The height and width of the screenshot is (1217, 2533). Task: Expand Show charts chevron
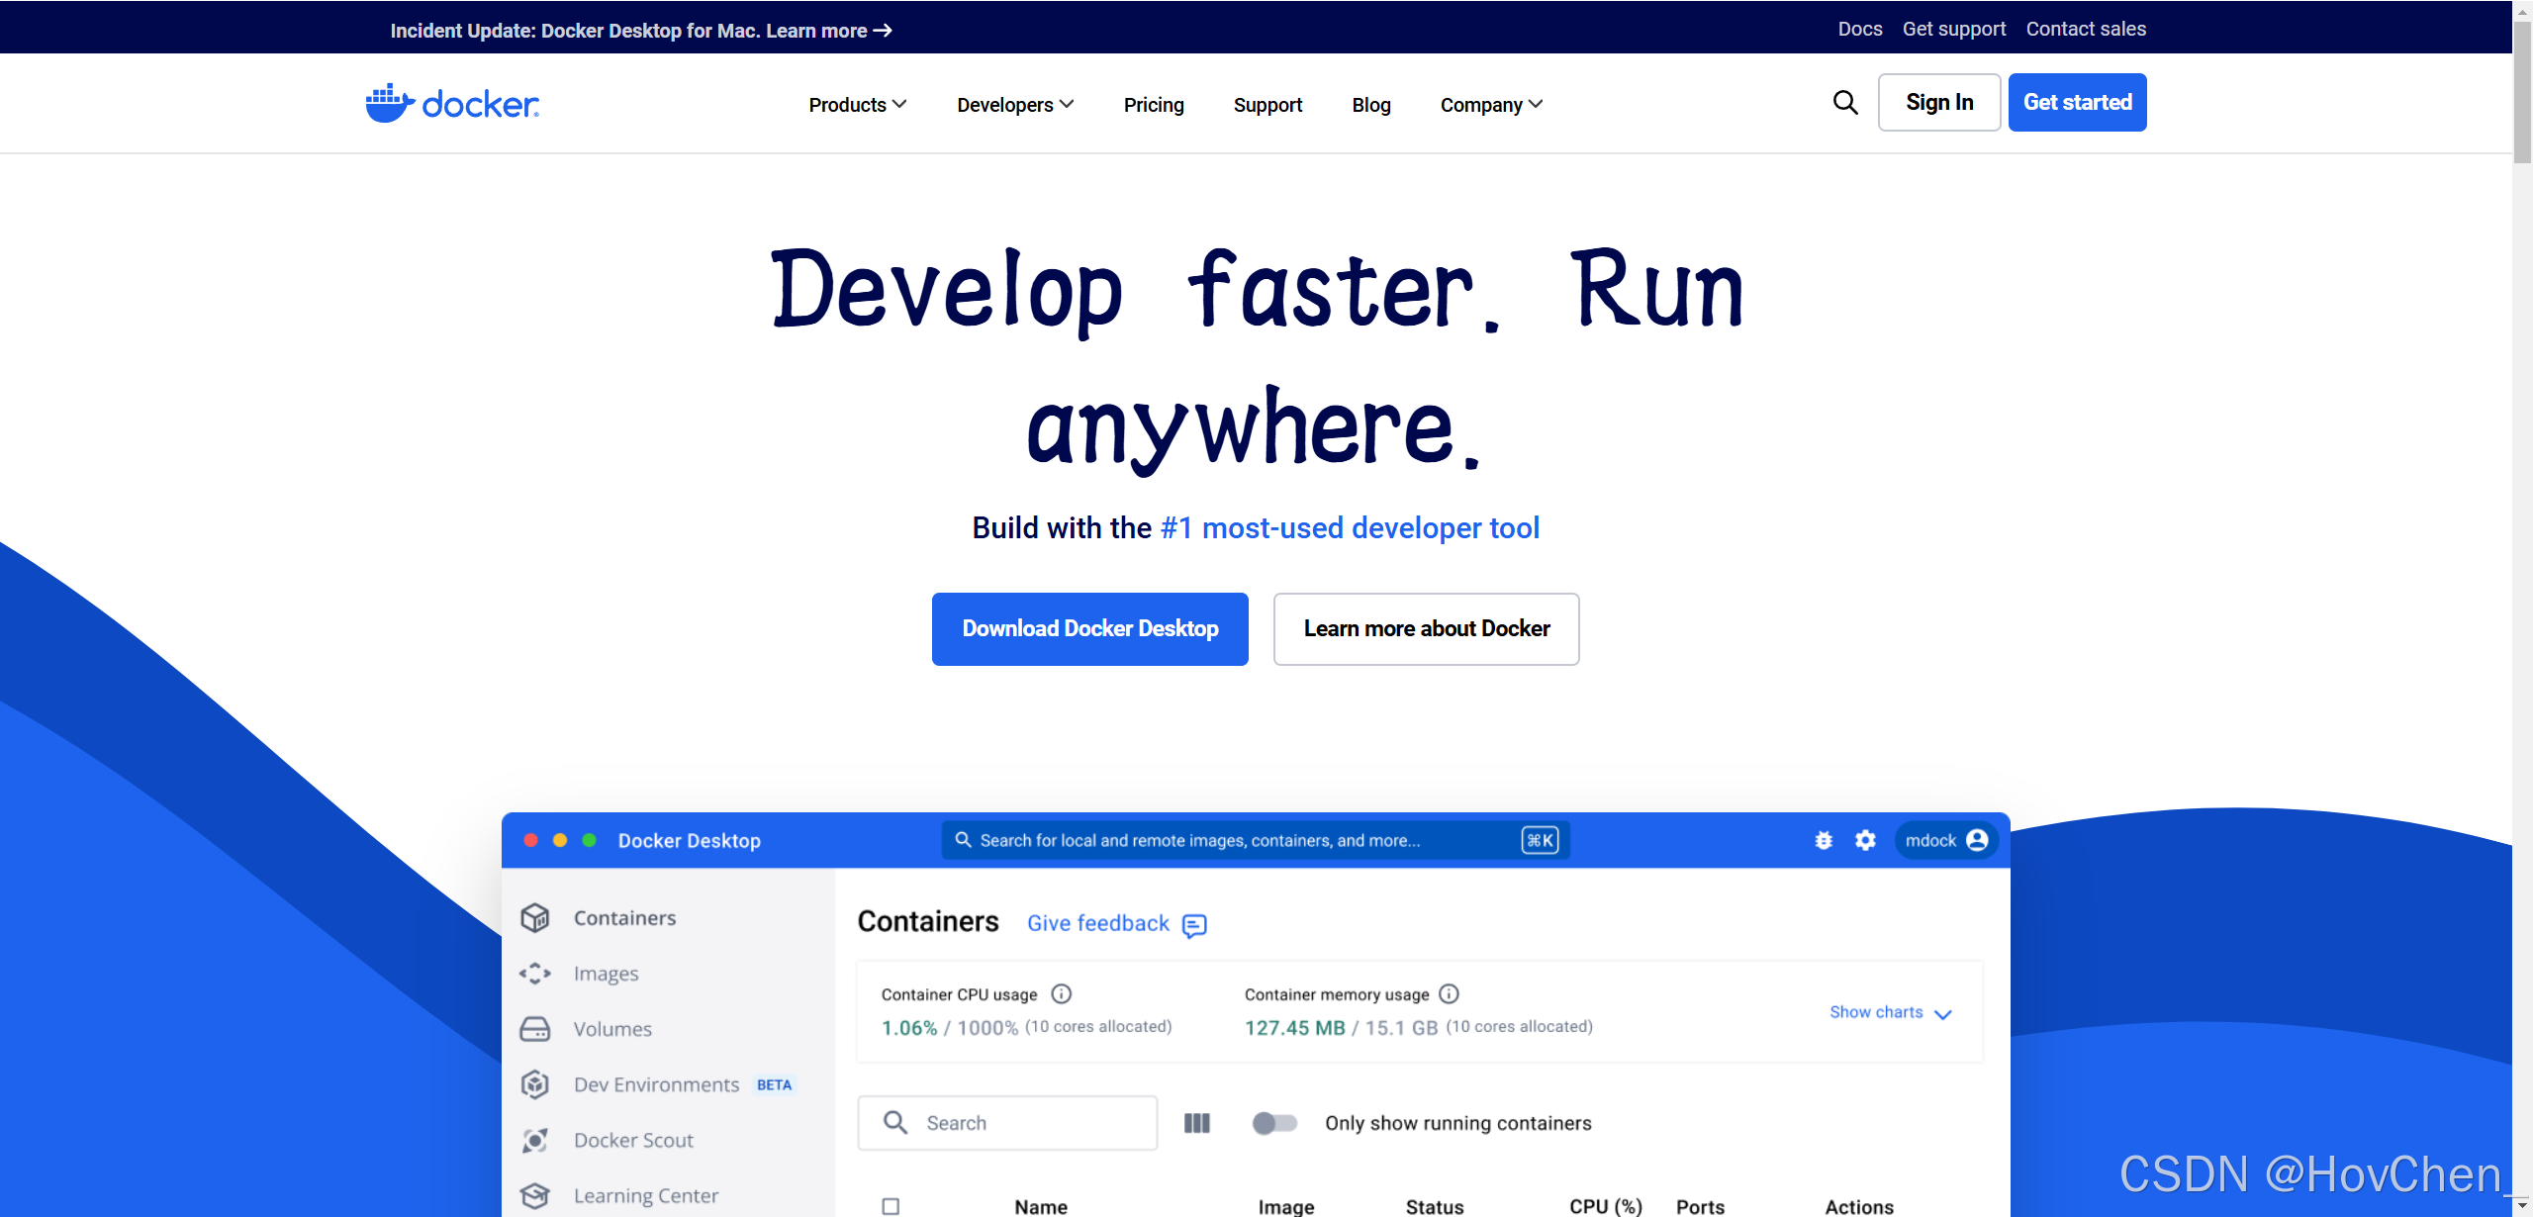coord(1942,1013)
